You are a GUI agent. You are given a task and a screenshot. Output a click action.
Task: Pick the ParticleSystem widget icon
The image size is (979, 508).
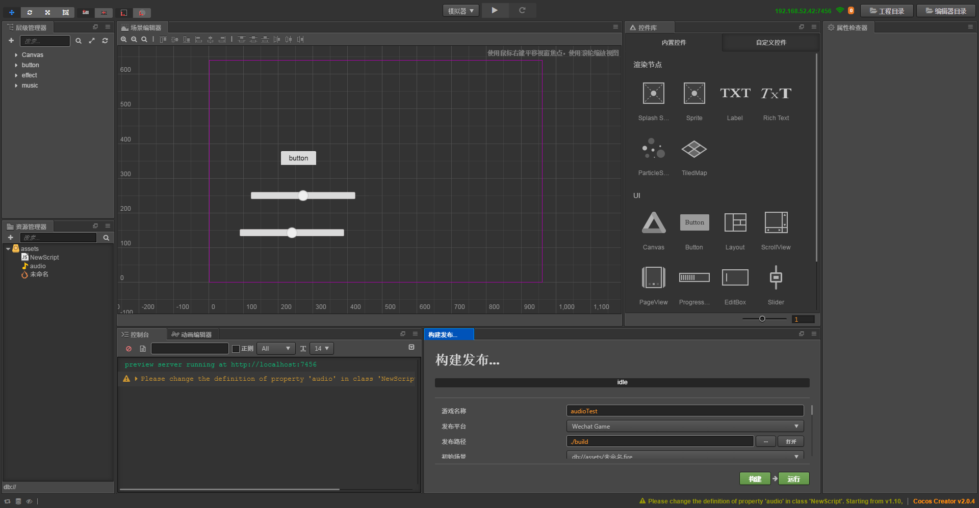click(x=653, y=149)
